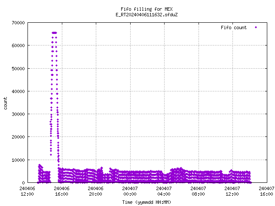
Task: Click the 40000 y-axis tick label
Action: pyautogui.click(x=18, y=91)
